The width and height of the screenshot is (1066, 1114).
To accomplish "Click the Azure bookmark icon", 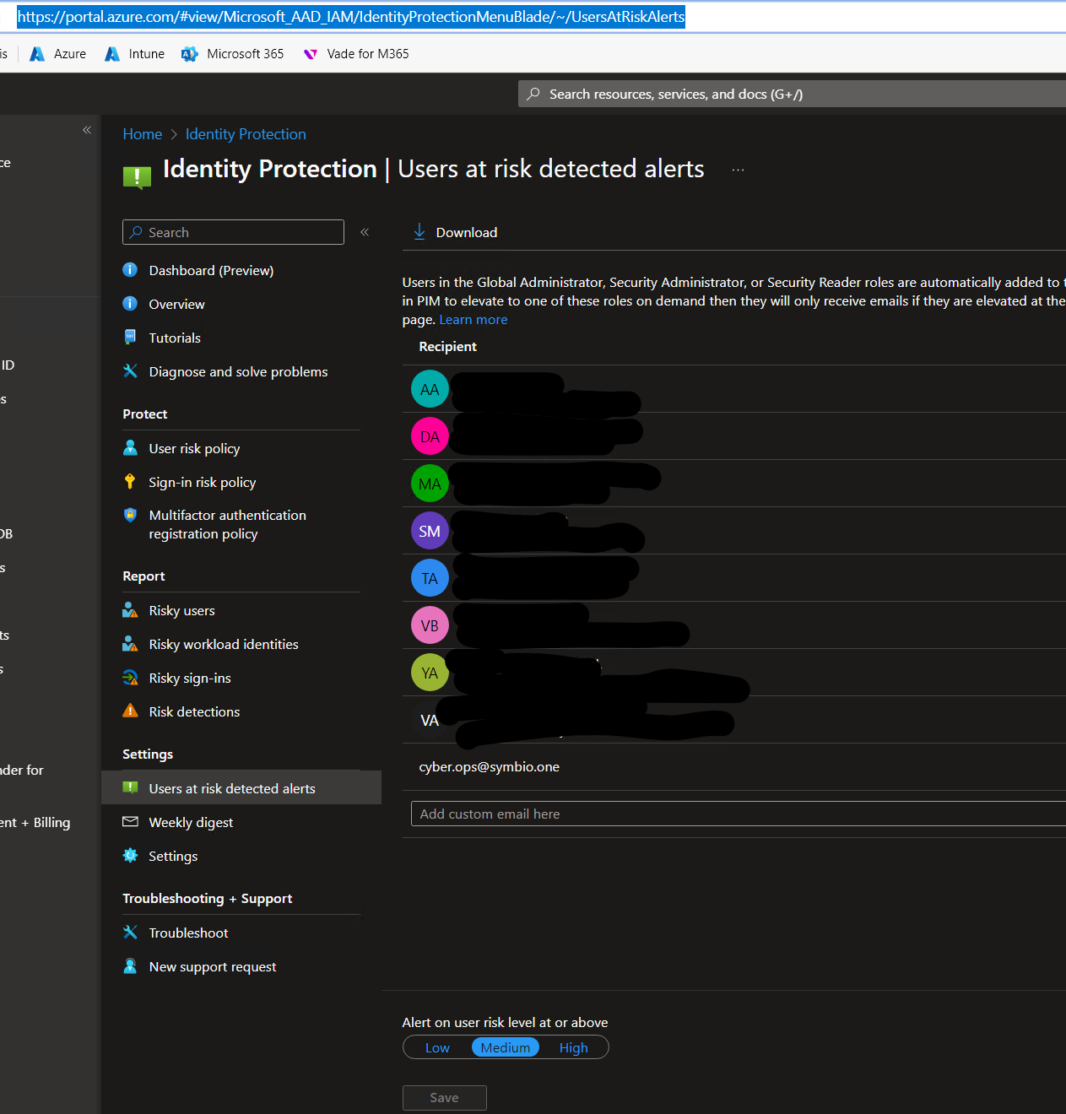I will pyautogui.click(x=37, y=54).
